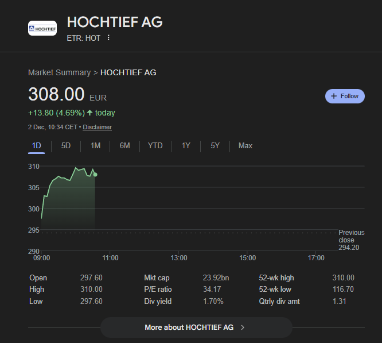Expand More about HOCHTIEF AG

coord(189,327)
